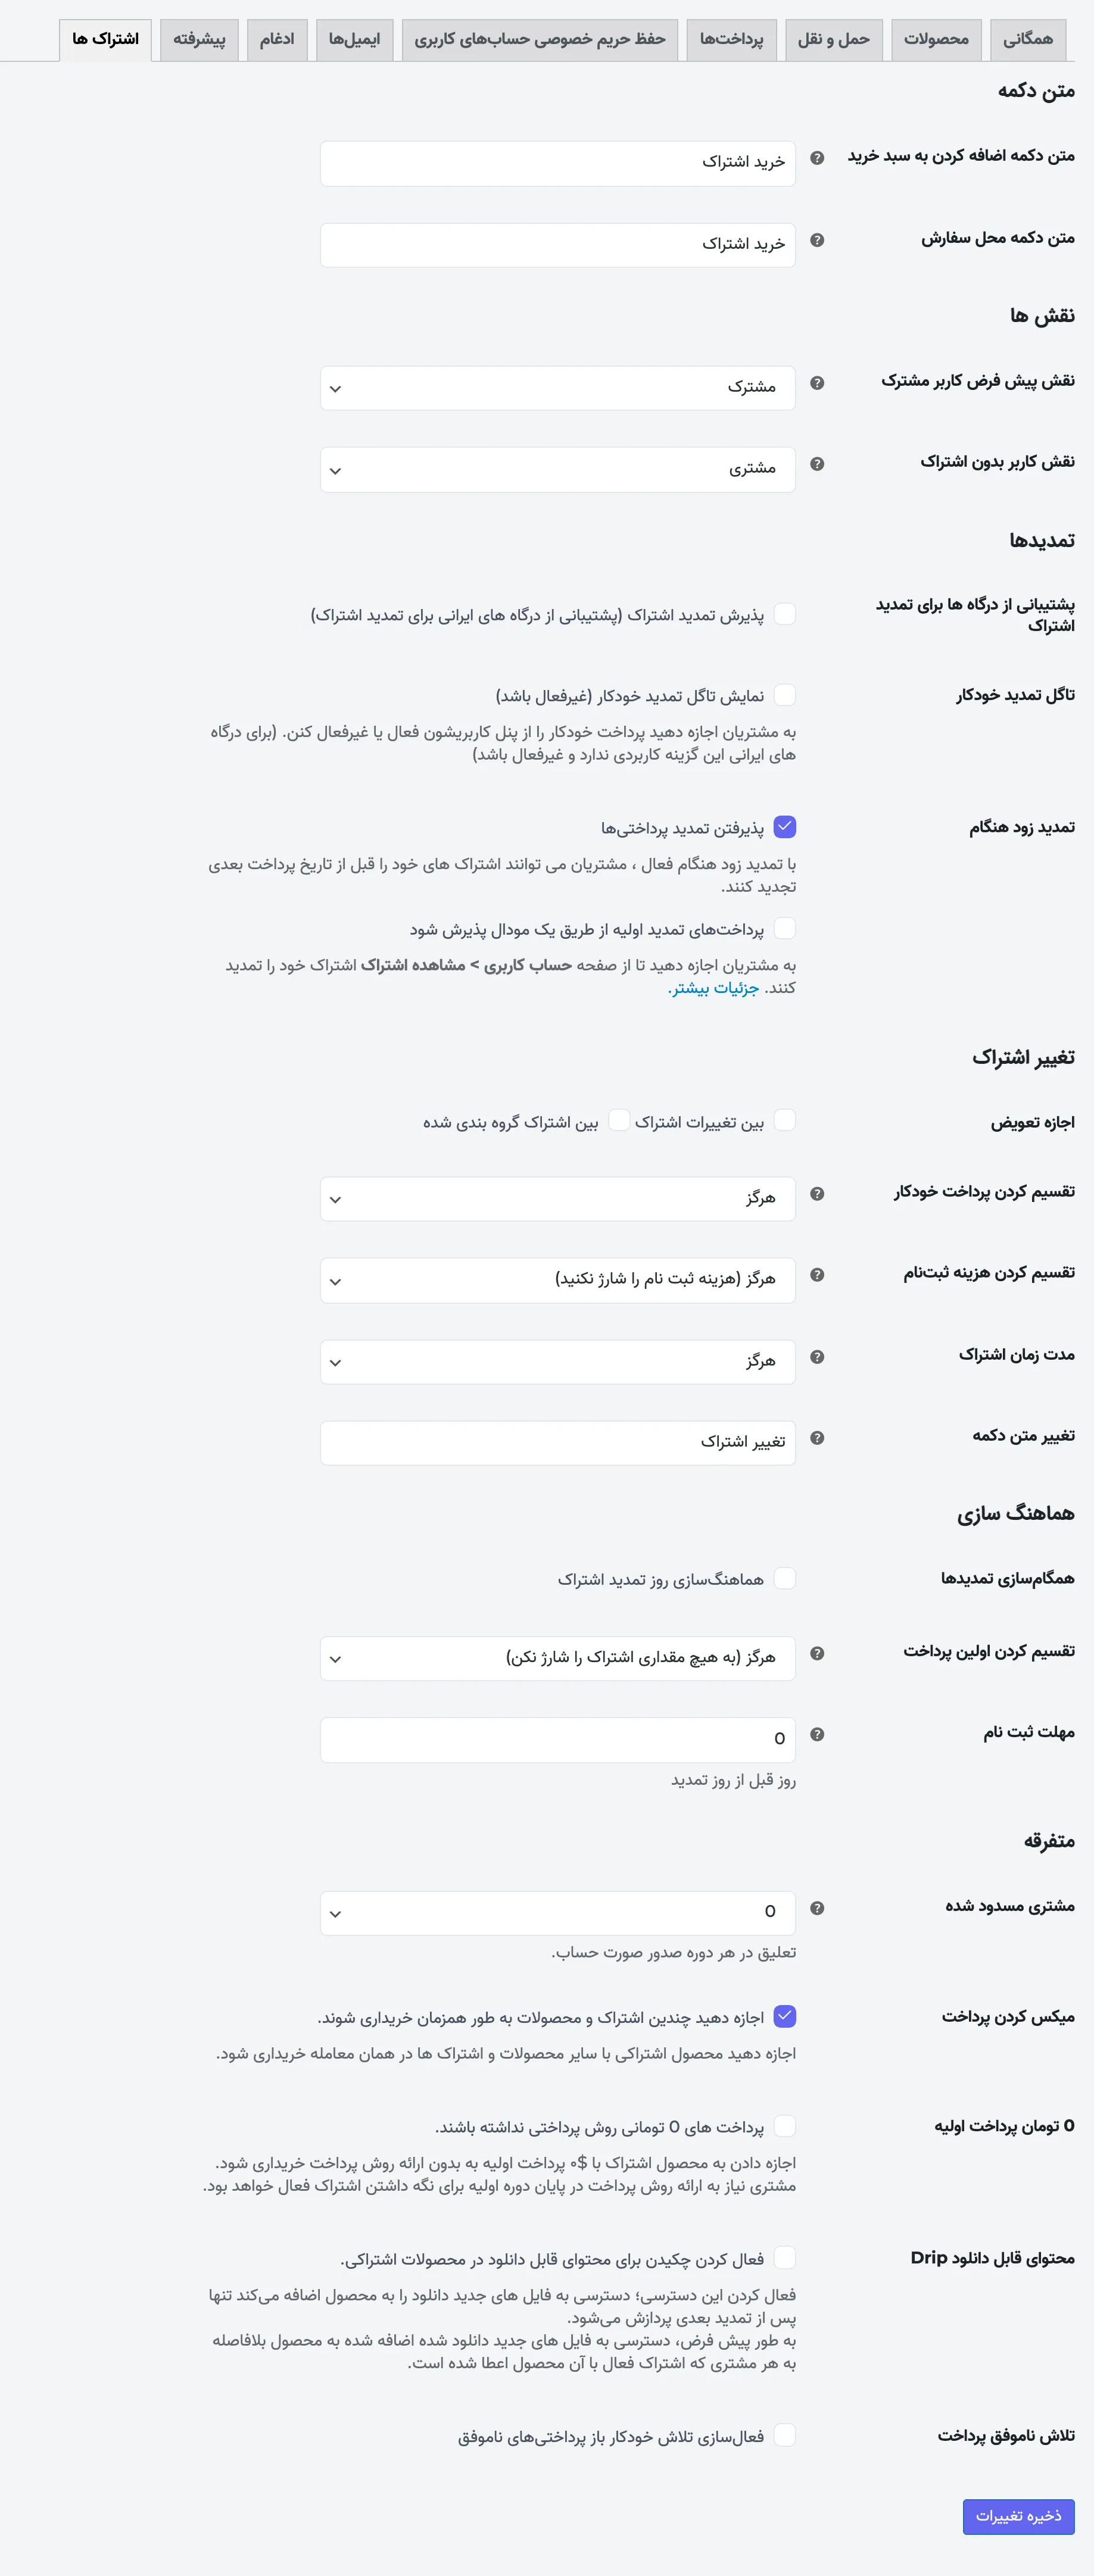Viewport: 1094px width, 2576px height.
Task: Click help icon beside prorate recurring payment
Action: (817, 1194)
